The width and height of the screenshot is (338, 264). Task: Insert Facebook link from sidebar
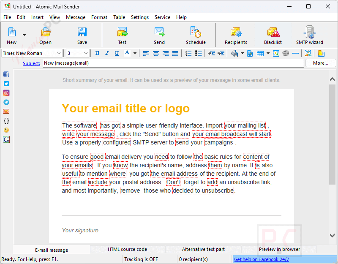(6, 74)
